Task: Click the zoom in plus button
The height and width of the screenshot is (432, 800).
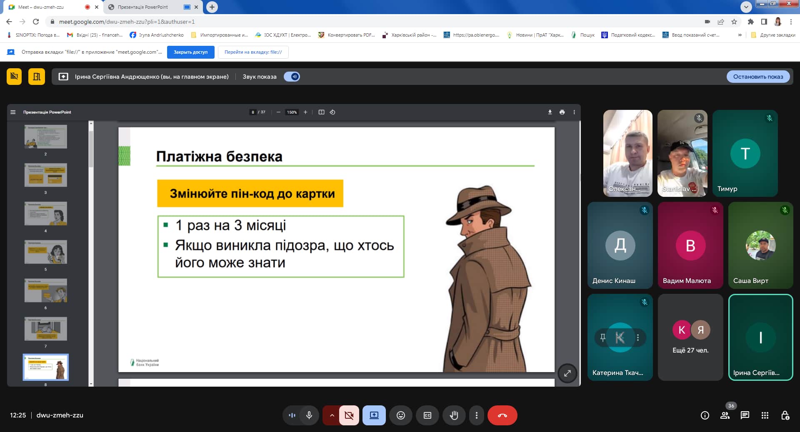Action: (x=305, y=112)
